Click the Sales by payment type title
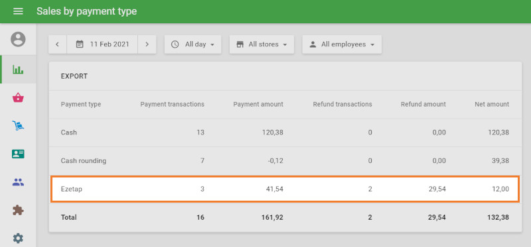This screenshot has width=531, height=247. 87,11
